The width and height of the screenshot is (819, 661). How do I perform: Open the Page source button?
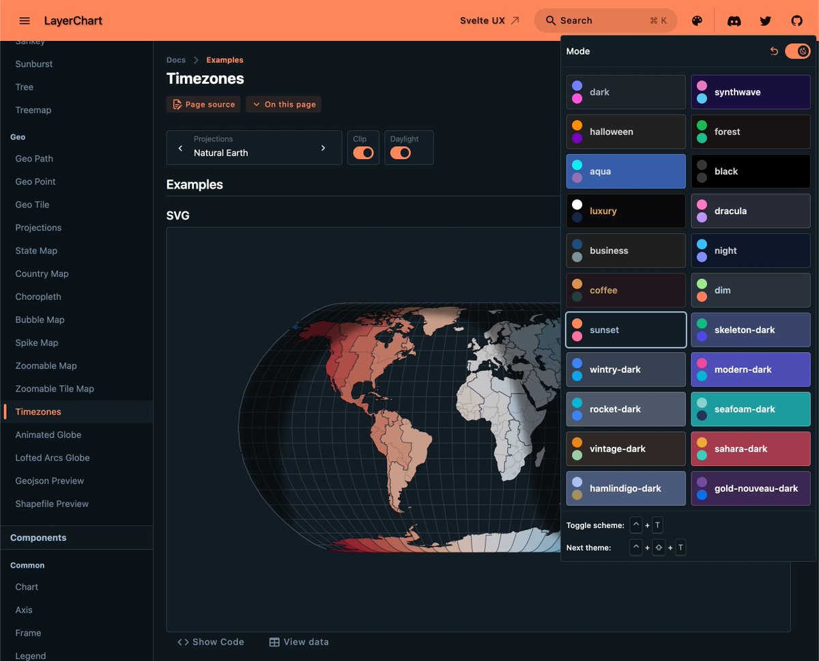[203, 104]
